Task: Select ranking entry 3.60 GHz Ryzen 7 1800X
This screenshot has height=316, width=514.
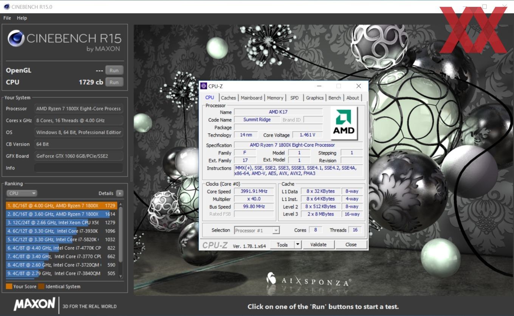Action: tap(61, 214)
